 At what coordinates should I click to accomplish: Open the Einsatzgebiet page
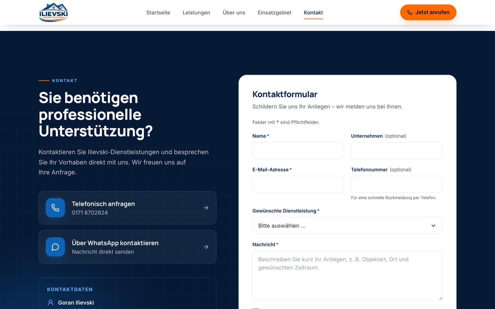coord(274,13)
